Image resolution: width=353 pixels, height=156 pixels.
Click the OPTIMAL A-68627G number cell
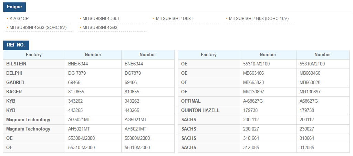(x=268, y=101)
